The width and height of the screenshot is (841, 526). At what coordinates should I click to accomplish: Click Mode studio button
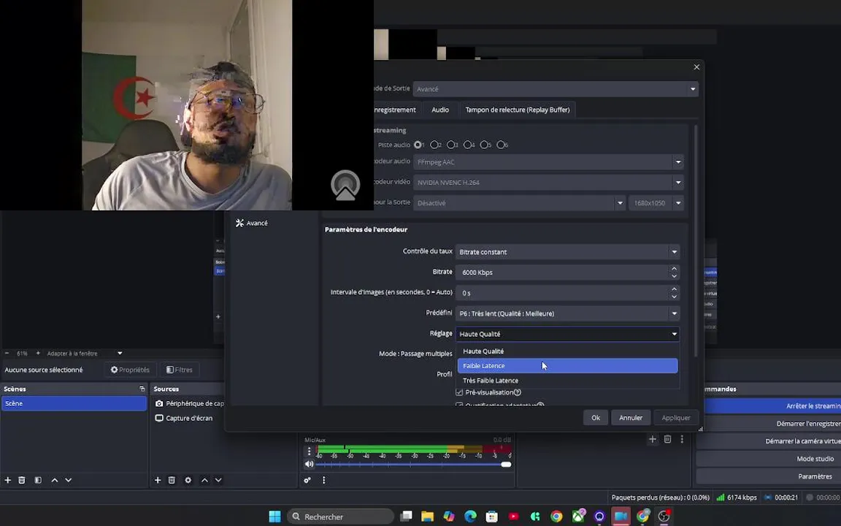[769, 459]
